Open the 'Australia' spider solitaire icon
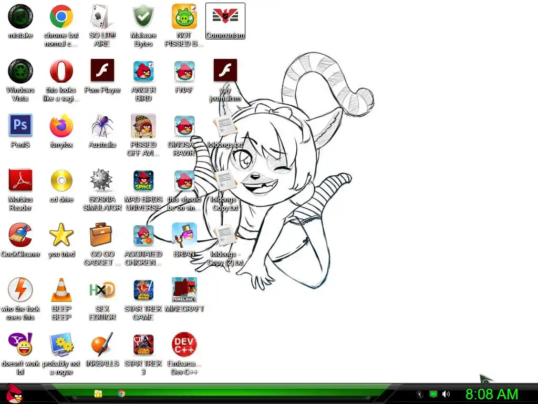Screen dimensions: 538x404 (102, 126)
